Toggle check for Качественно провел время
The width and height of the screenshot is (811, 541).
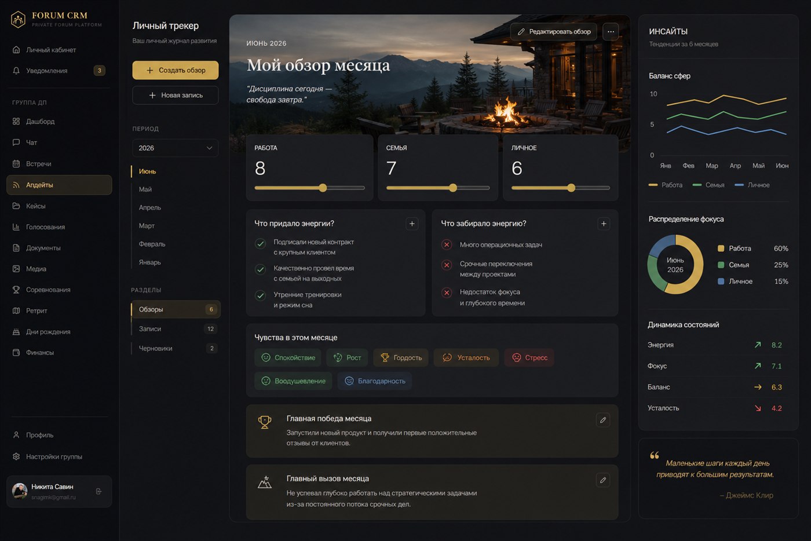(x=261, y=269)
